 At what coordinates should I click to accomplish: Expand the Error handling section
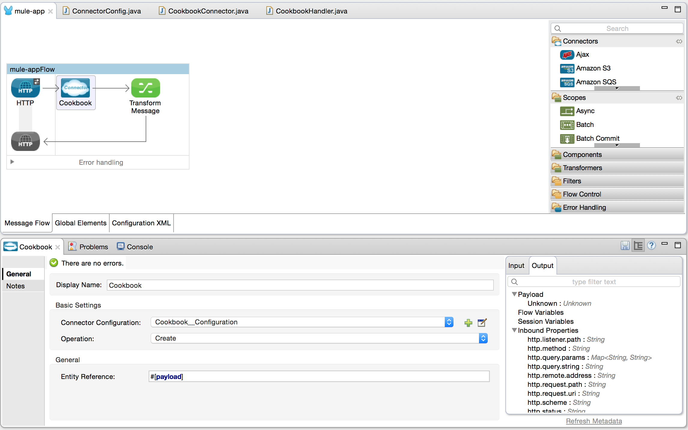[12, 162]
